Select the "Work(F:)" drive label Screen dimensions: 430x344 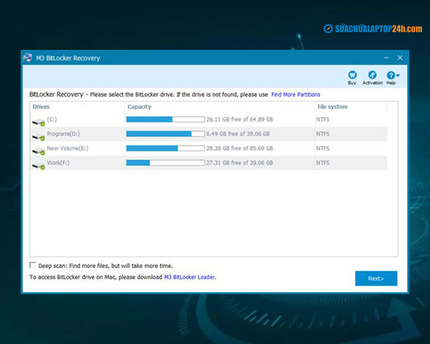(58, 163)
